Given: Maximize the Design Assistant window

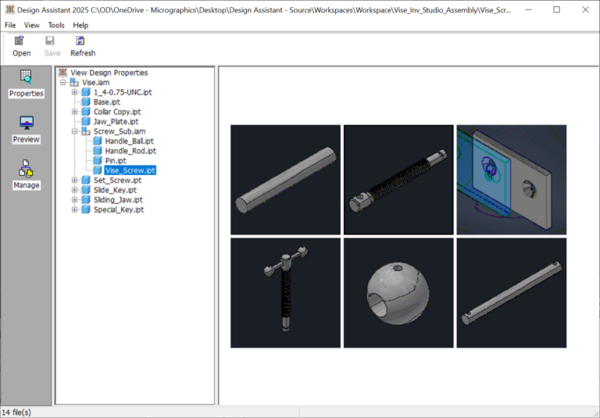Looking at the screenshot, I should pyautogui.click(x=557, y=9).
